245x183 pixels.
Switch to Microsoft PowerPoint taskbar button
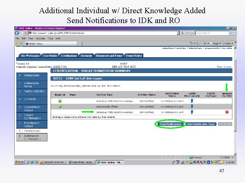[53, 162]
